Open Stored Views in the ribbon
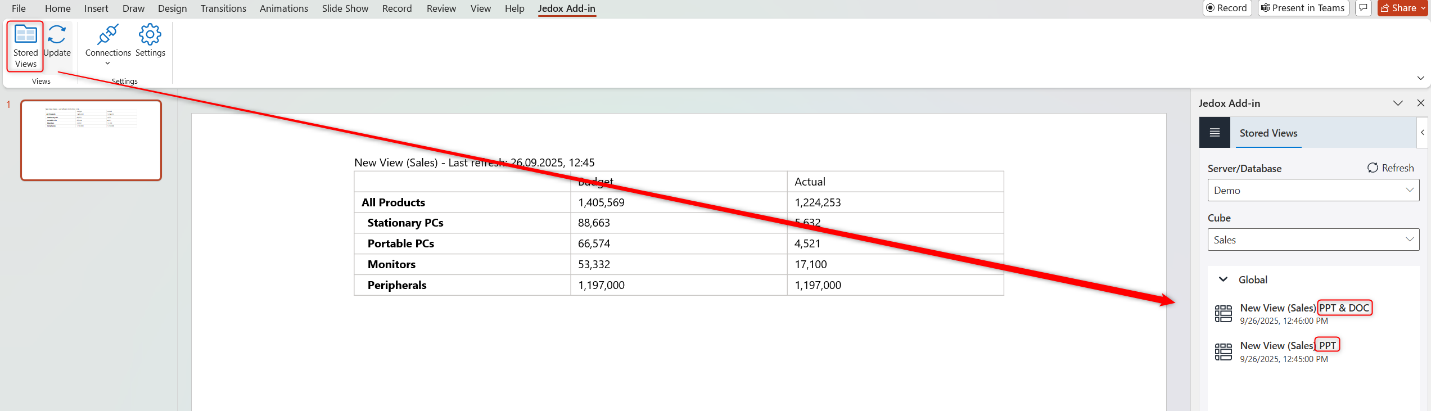 pos(25,46)
